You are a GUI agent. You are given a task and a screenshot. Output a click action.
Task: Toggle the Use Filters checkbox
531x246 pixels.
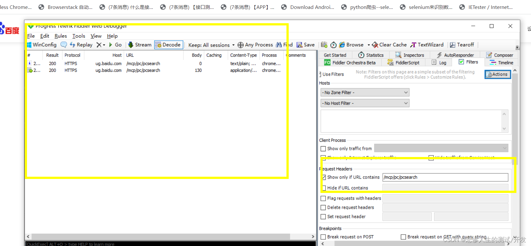(x=320, y=74)
